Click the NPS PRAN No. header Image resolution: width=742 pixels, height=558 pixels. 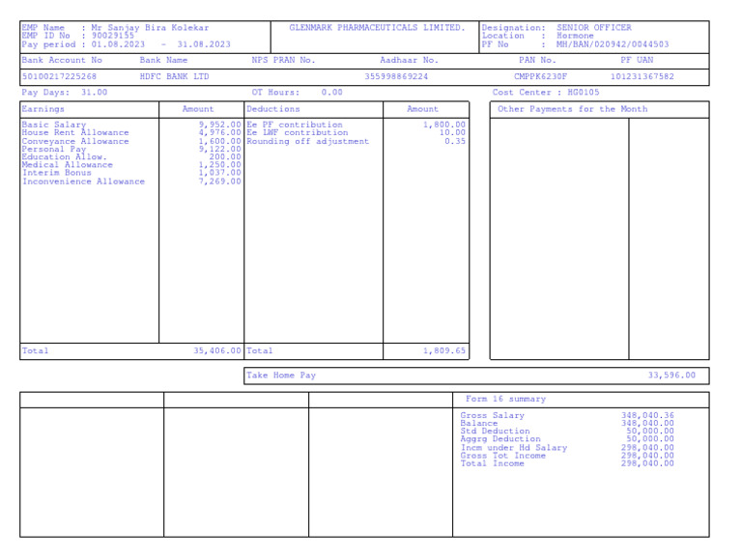tap(283, 60)
